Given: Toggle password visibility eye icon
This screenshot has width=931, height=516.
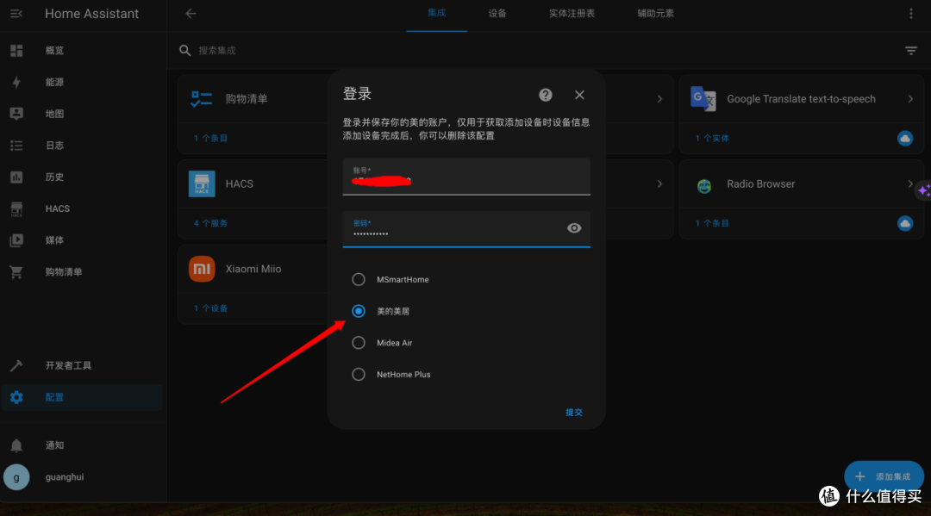Looking at the screenshot, I should point(574,227).
